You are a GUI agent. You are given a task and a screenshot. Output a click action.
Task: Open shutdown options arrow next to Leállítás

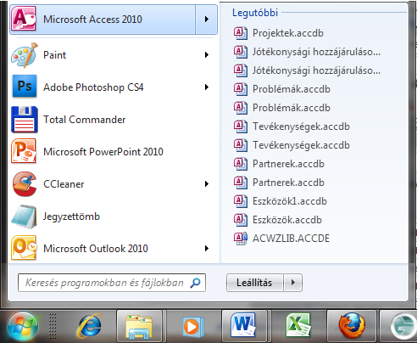pos(293,283)
